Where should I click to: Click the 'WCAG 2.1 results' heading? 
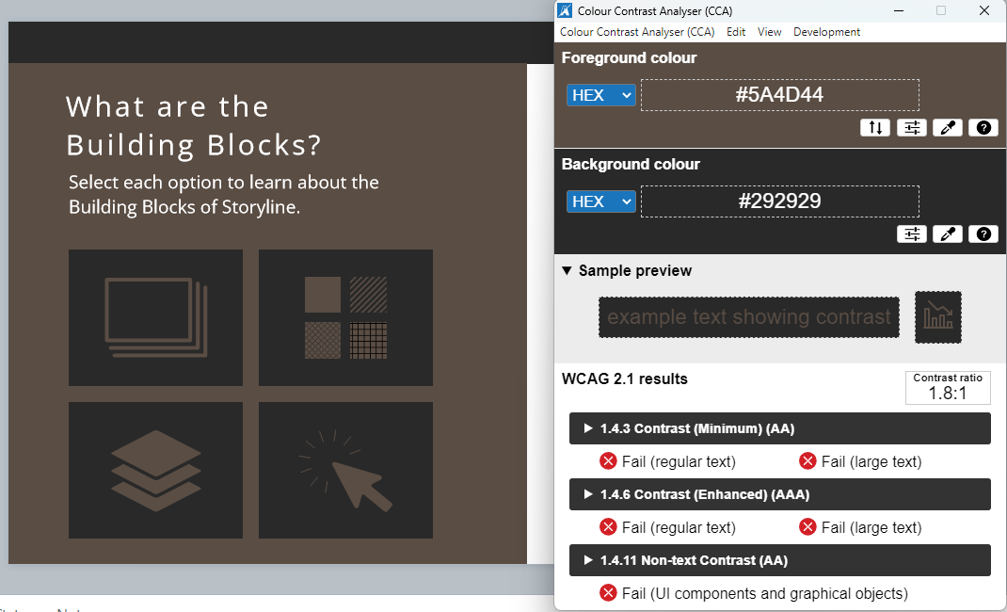point(624,378)
